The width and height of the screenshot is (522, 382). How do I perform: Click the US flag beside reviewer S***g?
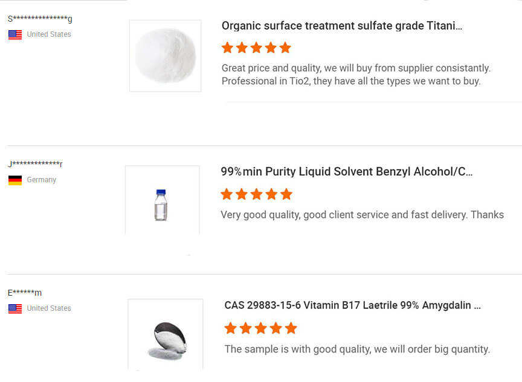(15, 35)
